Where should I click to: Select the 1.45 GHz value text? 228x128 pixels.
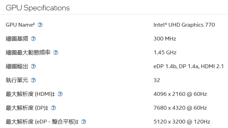(x=165, y=53)
